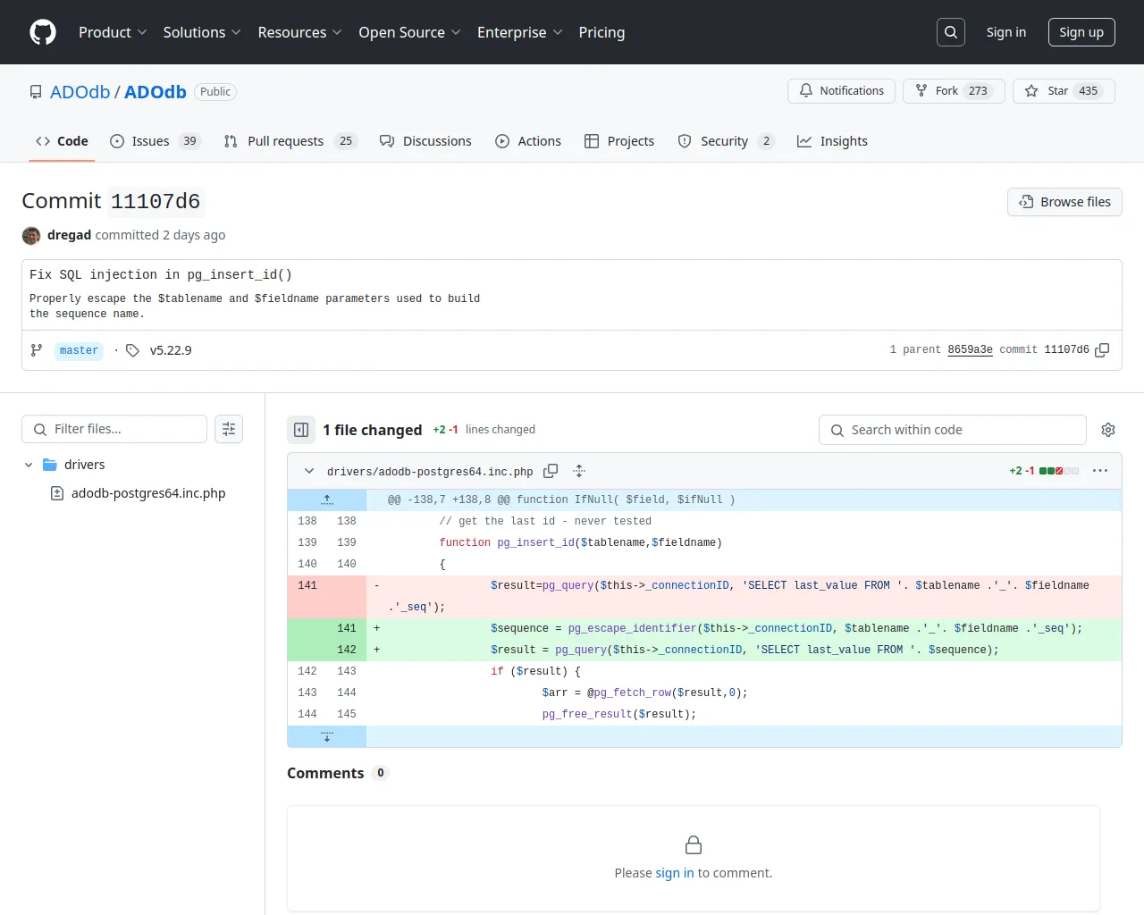This screenshot has height=915, width=1144.
Task: Click the diffstat color blocks indicator
Action: (x=1059, y=471)
